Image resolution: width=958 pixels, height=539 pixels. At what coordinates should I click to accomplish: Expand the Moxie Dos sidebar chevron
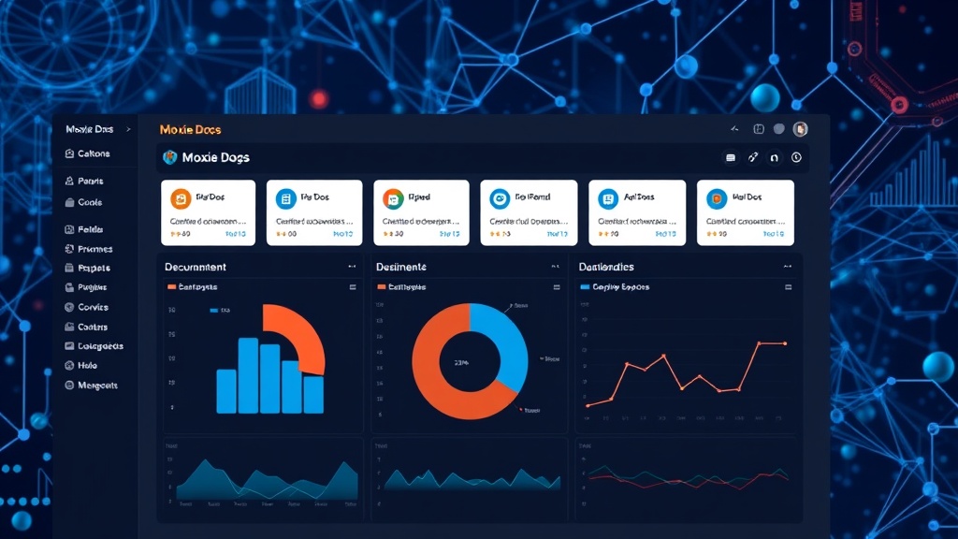pos(128,129)
